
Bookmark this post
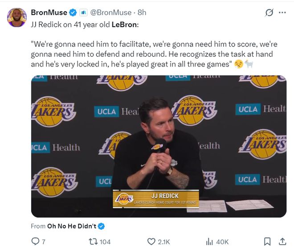[x=267, y=242]
